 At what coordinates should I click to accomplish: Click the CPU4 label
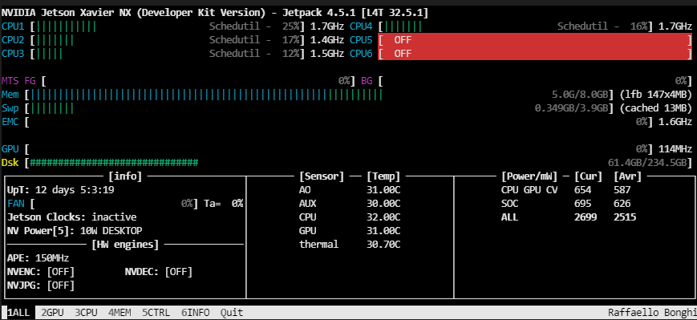coord(361,26)
